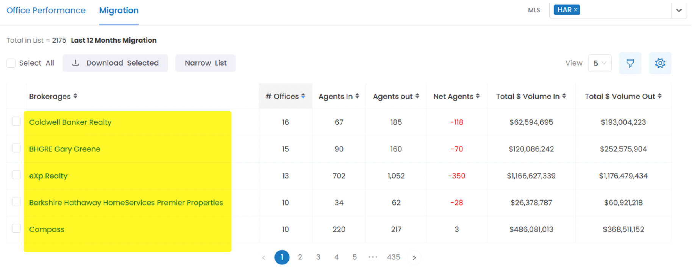Open the View rows-per-page dropdown
The height and width of the screenshot is (275, 692).
pos(600,63)
